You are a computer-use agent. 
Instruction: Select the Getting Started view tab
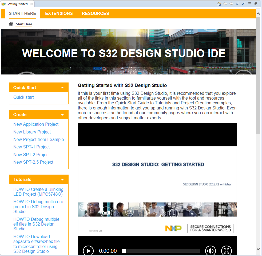pyautogui.click(x=17, y=4)
